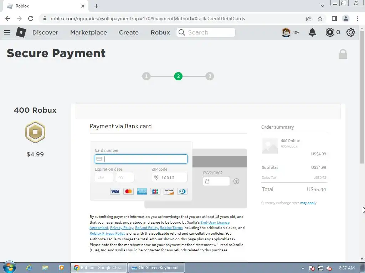
Task: Open the Create page
Action: [129, 32]
